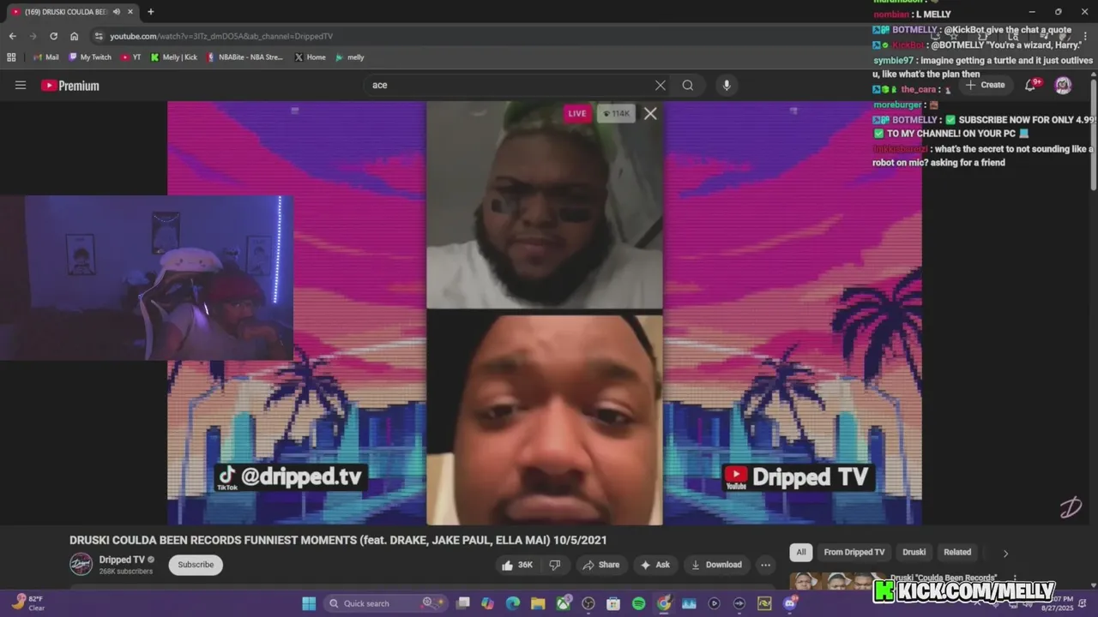Go back in browser history
The image size is (1098, 617).
(x=12, y=36)
